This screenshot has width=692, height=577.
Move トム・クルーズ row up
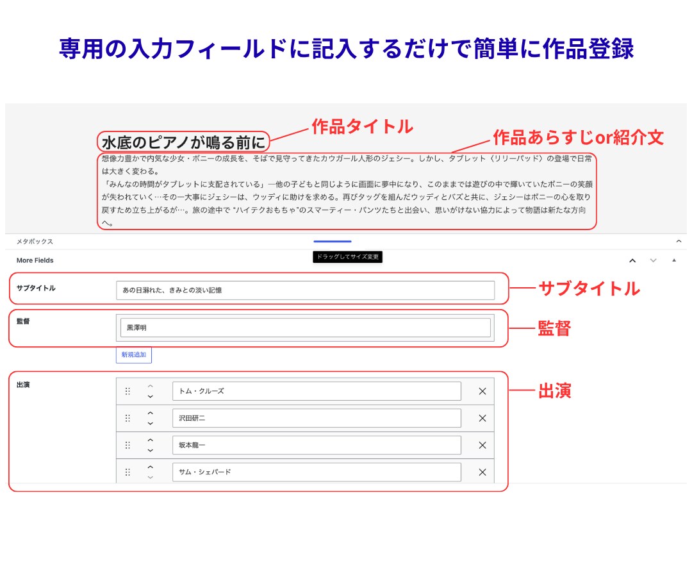[151, 387]
